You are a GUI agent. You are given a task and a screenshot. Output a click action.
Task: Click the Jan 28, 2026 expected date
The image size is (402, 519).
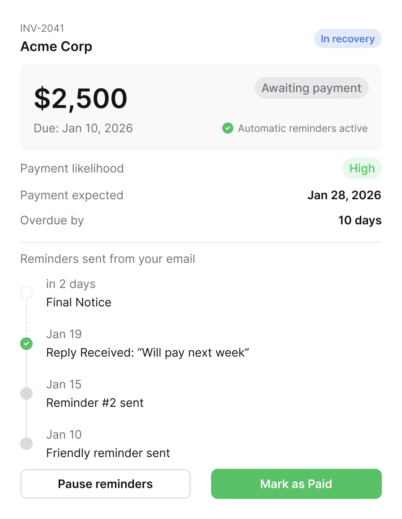click(x=344, y=195)
